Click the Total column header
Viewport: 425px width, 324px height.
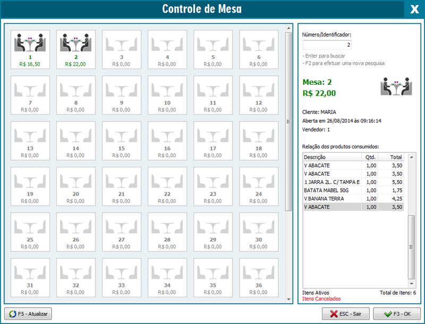click(x=396, y=157)
